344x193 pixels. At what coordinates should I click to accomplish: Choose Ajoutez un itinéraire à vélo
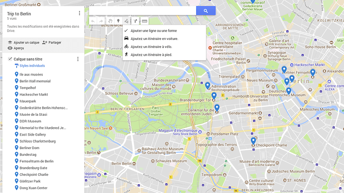click(x=164, y=46)
